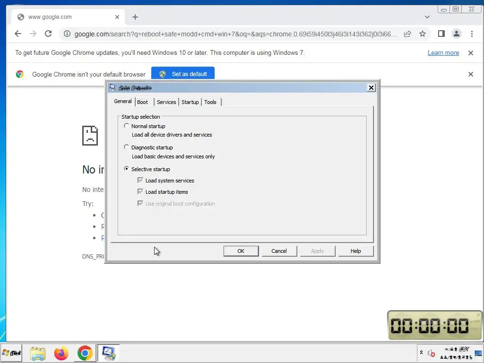Switch to the Startup tab
This screenshot has width=484, height=363.
190,102
